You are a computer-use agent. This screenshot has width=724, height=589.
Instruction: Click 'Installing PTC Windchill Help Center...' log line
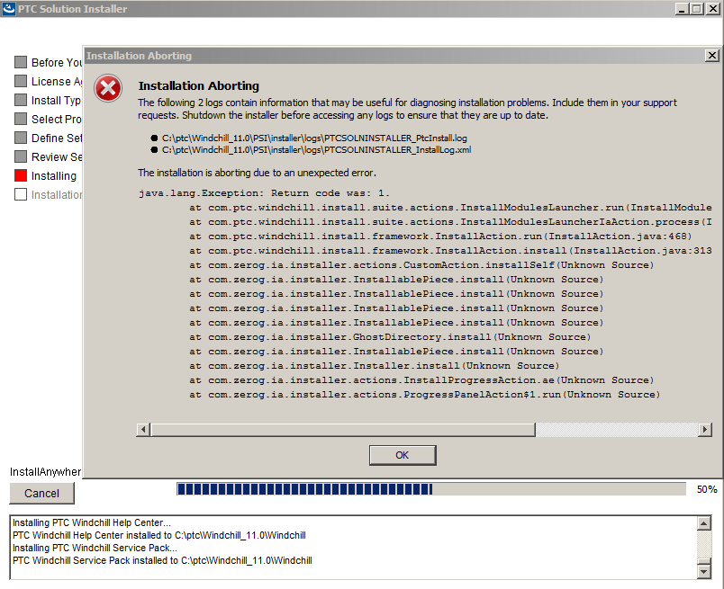pos(92,523)
